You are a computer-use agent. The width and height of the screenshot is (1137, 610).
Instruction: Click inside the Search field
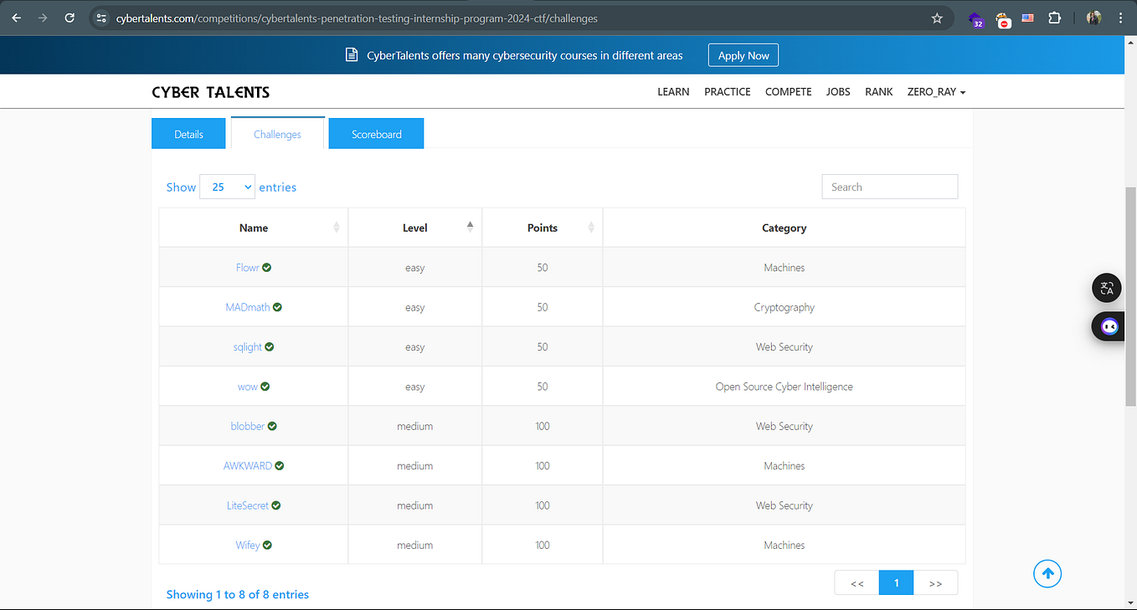889,187
